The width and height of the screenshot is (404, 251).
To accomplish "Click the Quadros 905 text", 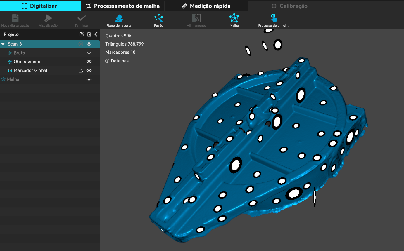I will coord(118,36).
